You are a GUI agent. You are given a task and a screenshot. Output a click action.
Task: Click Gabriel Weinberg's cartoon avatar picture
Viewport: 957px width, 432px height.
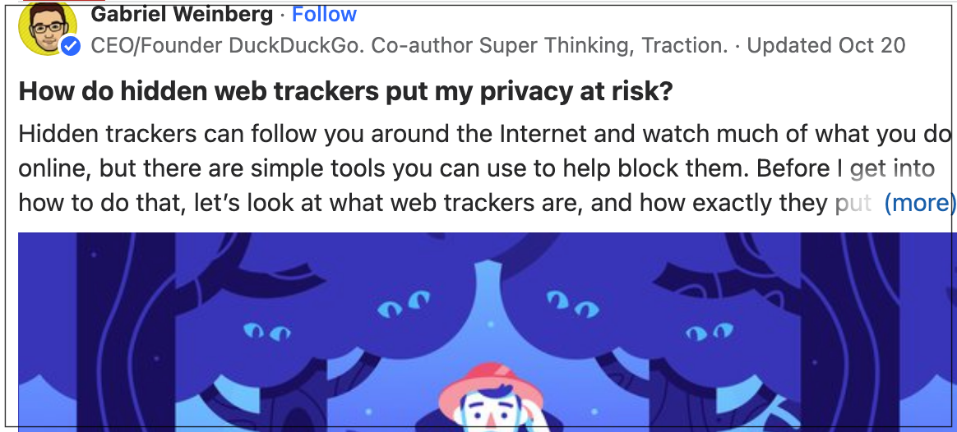(x=48, y=29)
